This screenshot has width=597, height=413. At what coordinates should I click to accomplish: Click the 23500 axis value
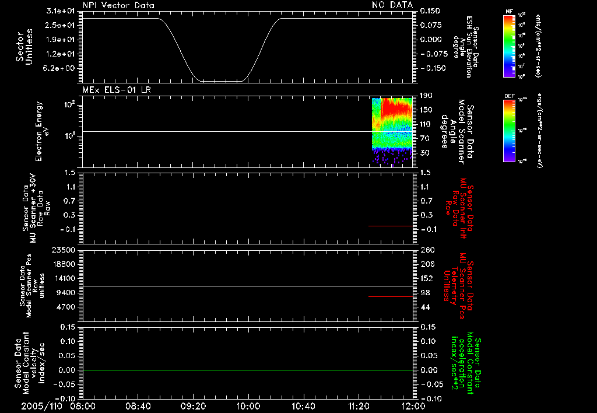64,250
